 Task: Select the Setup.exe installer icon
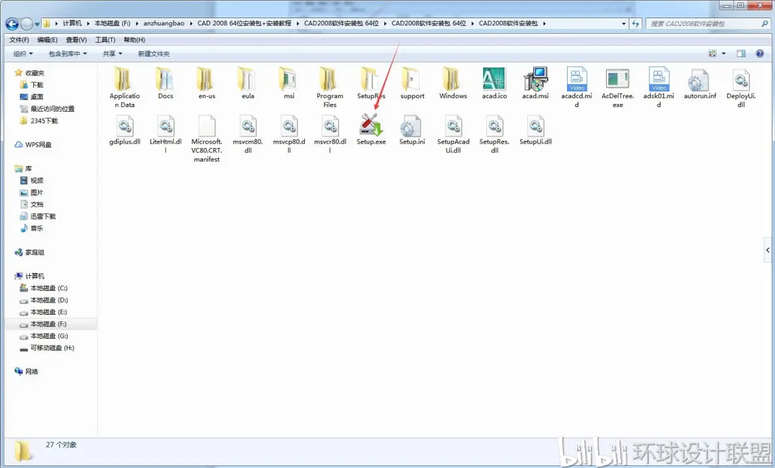[x=371, y=125]
